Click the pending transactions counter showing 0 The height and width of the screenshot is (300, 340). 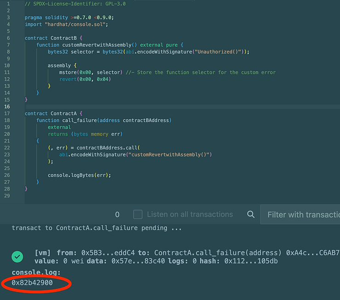[x=117, y=214]
